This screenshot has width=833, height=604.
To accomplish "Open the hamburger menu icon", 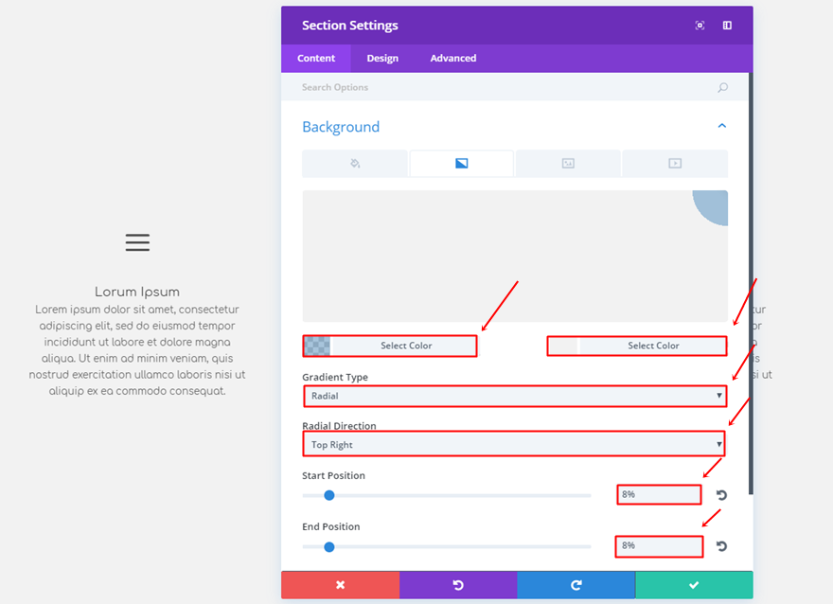I will coord(137,242).
